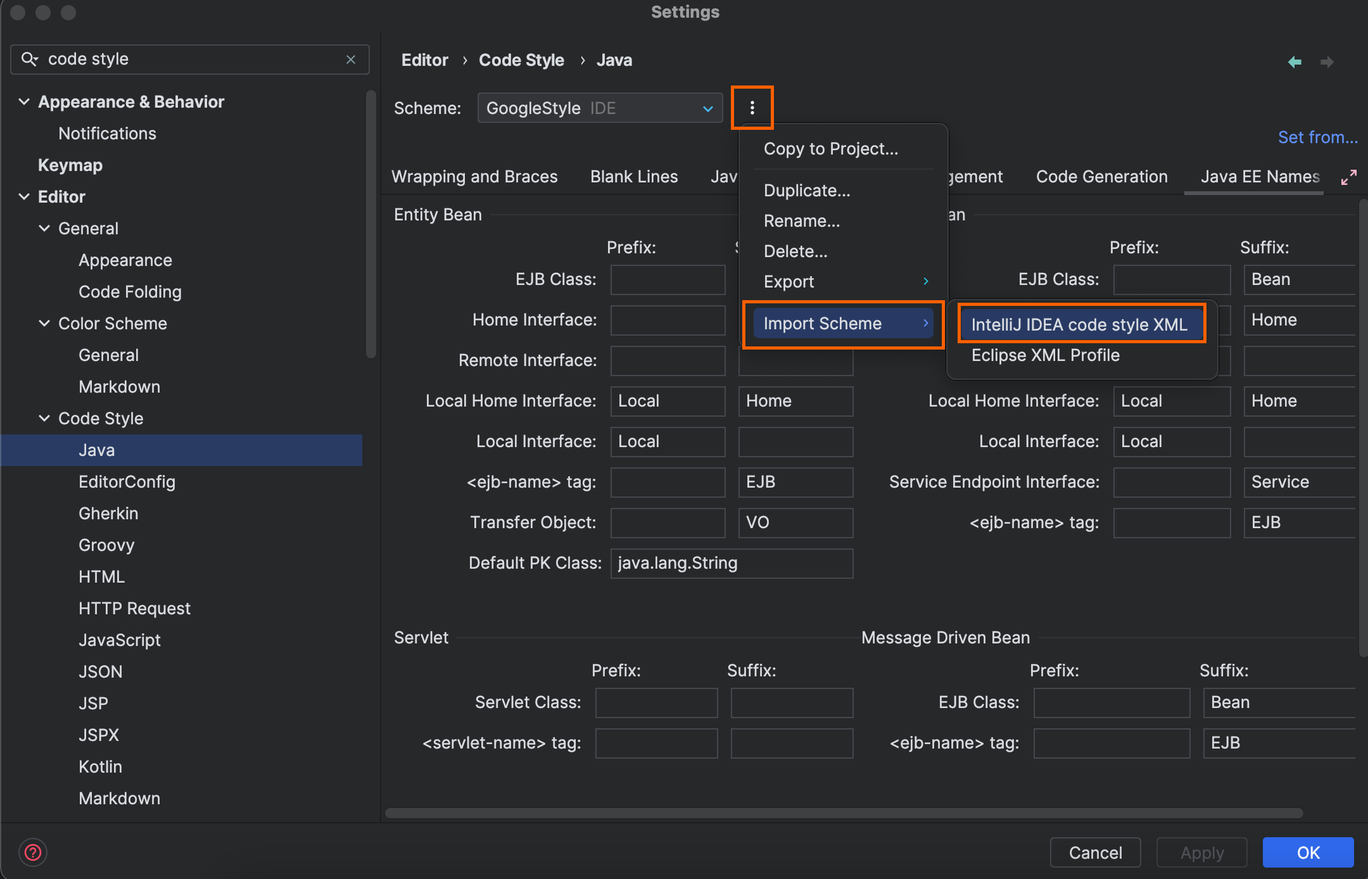Click the Cancel button

[x=1095, y=852]
